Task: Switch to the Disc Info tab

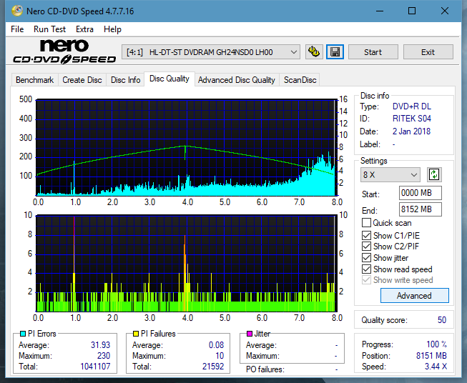Action: pyautogui.click(x=125, y=80)
